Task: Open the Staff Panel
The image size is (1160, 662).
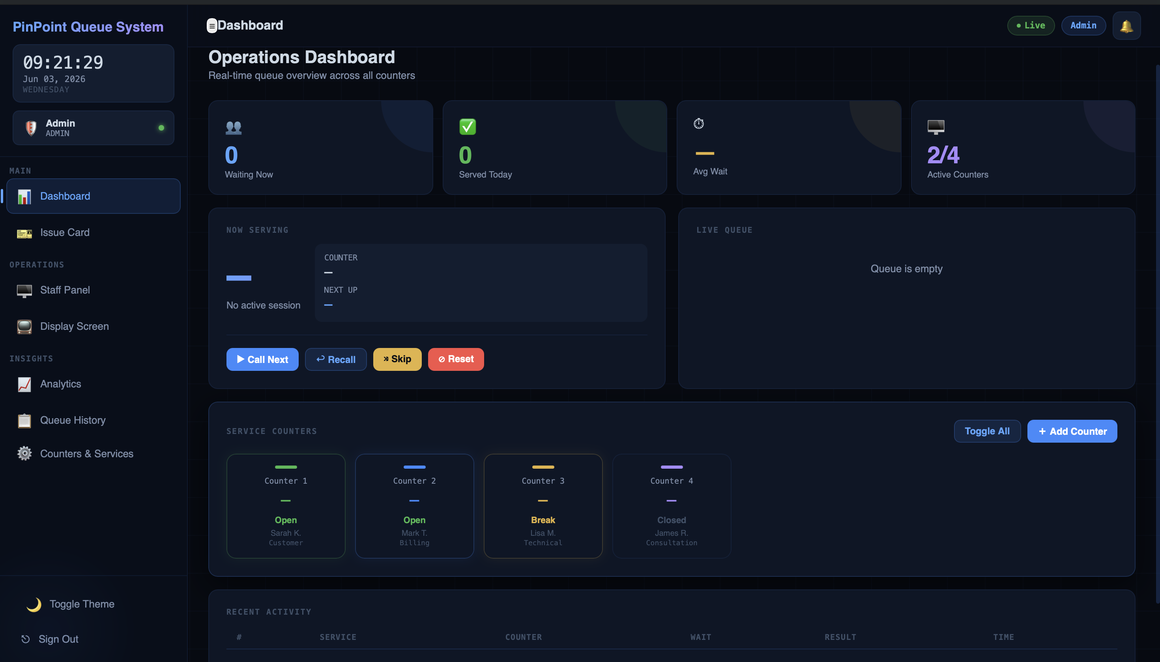Action: point(93,290)
